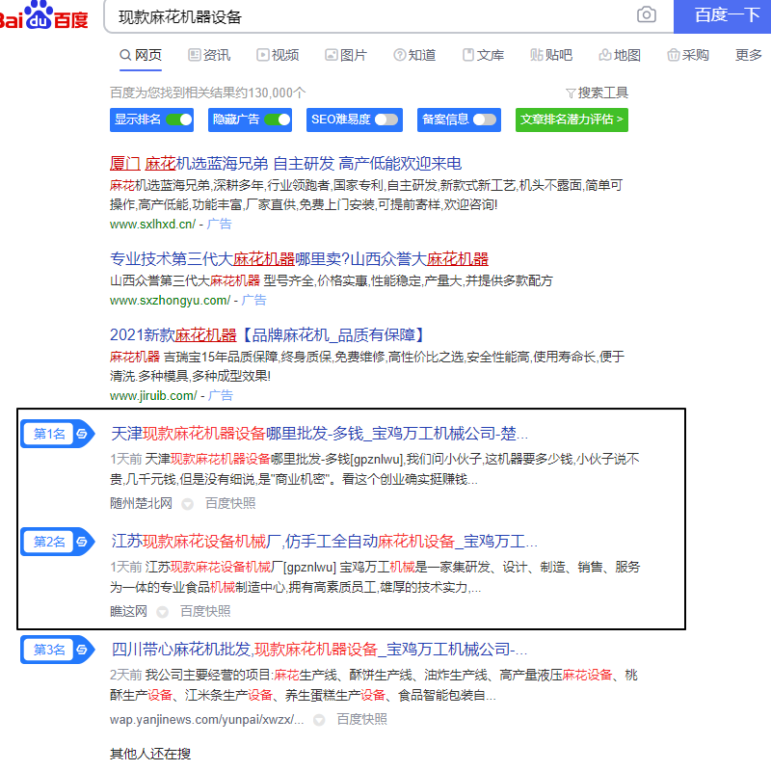The width and height of the screenshot is (771, 771).
Task: Click the 第3名 rank badge icon
Action: click(58, 650)
